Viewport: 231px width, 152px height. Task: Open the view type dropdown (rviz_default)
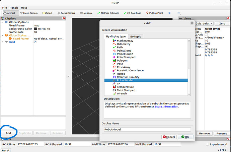[x=204, y=23]
